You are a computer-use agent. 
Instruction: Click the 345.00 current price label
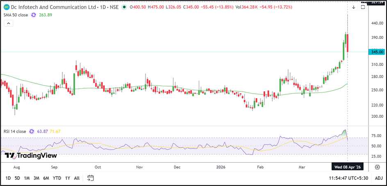click(377, 52)
